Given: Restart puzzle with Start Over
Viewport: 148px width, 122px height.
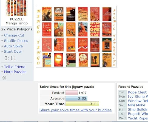Looking at the screenshot, I should 13,52.
